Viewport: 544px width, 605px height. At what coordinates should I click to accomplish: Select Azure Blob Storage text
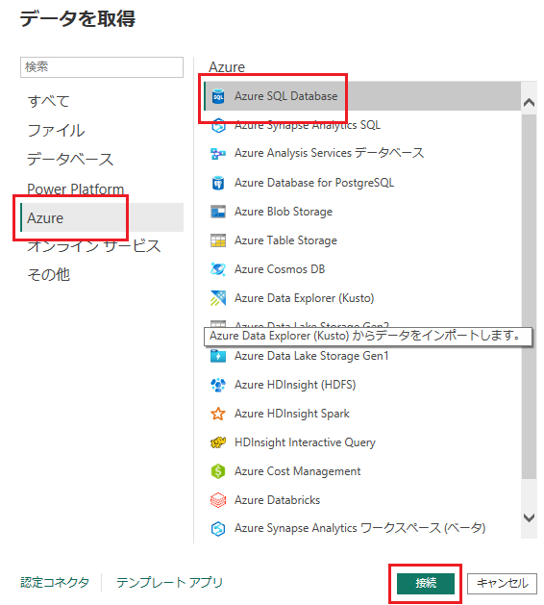click(x=284, y=212)
